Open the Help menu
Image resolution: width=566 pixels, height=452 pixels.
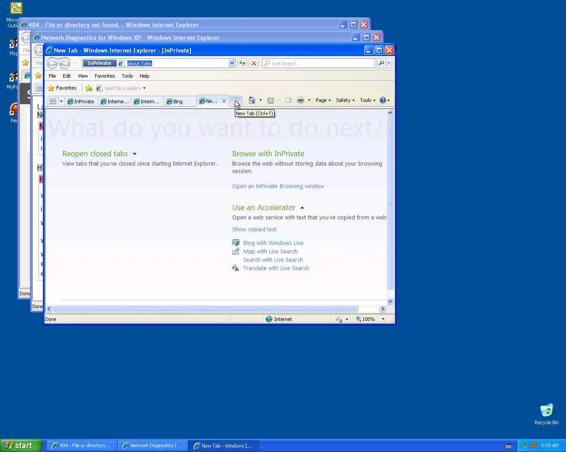coord(145,76)
